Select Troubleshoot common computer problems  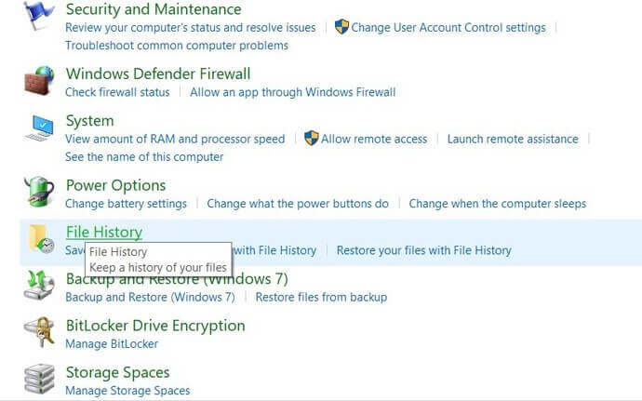(177, 46)
